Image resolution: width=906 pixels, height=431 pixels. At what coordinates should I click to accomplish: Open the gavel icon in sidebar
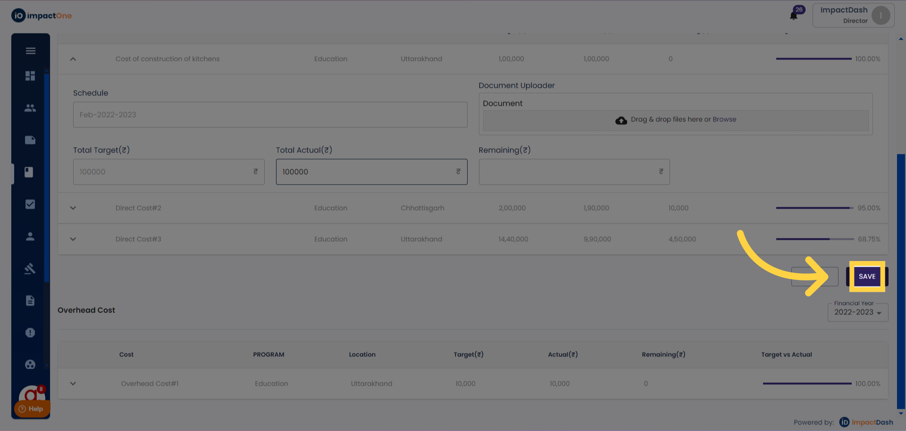(30, 269)
